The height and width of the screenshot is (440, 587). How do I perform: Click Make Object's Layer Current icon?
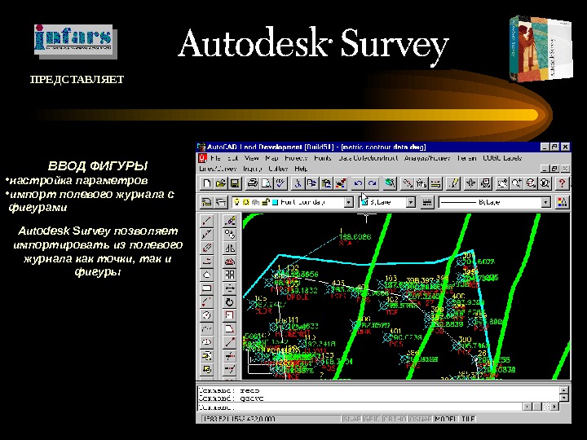[206, 202]
